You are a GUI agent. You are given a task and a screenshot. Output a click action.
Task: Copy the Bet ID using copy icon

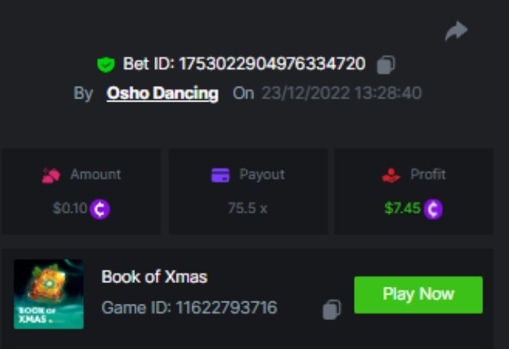click(x=385, y=64)
